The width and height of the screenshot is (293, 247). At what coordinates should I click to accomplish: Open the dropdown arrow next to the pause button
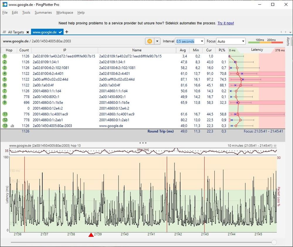tap(157, 41)
